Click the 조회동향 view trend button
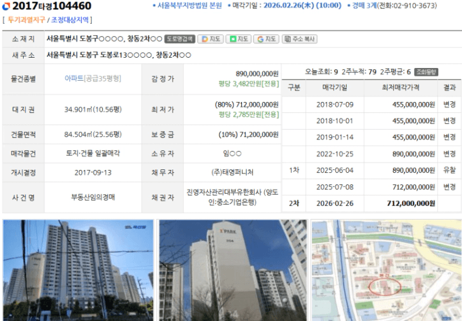Viewport: 462px width, 321px height. (x=426, y=72)
